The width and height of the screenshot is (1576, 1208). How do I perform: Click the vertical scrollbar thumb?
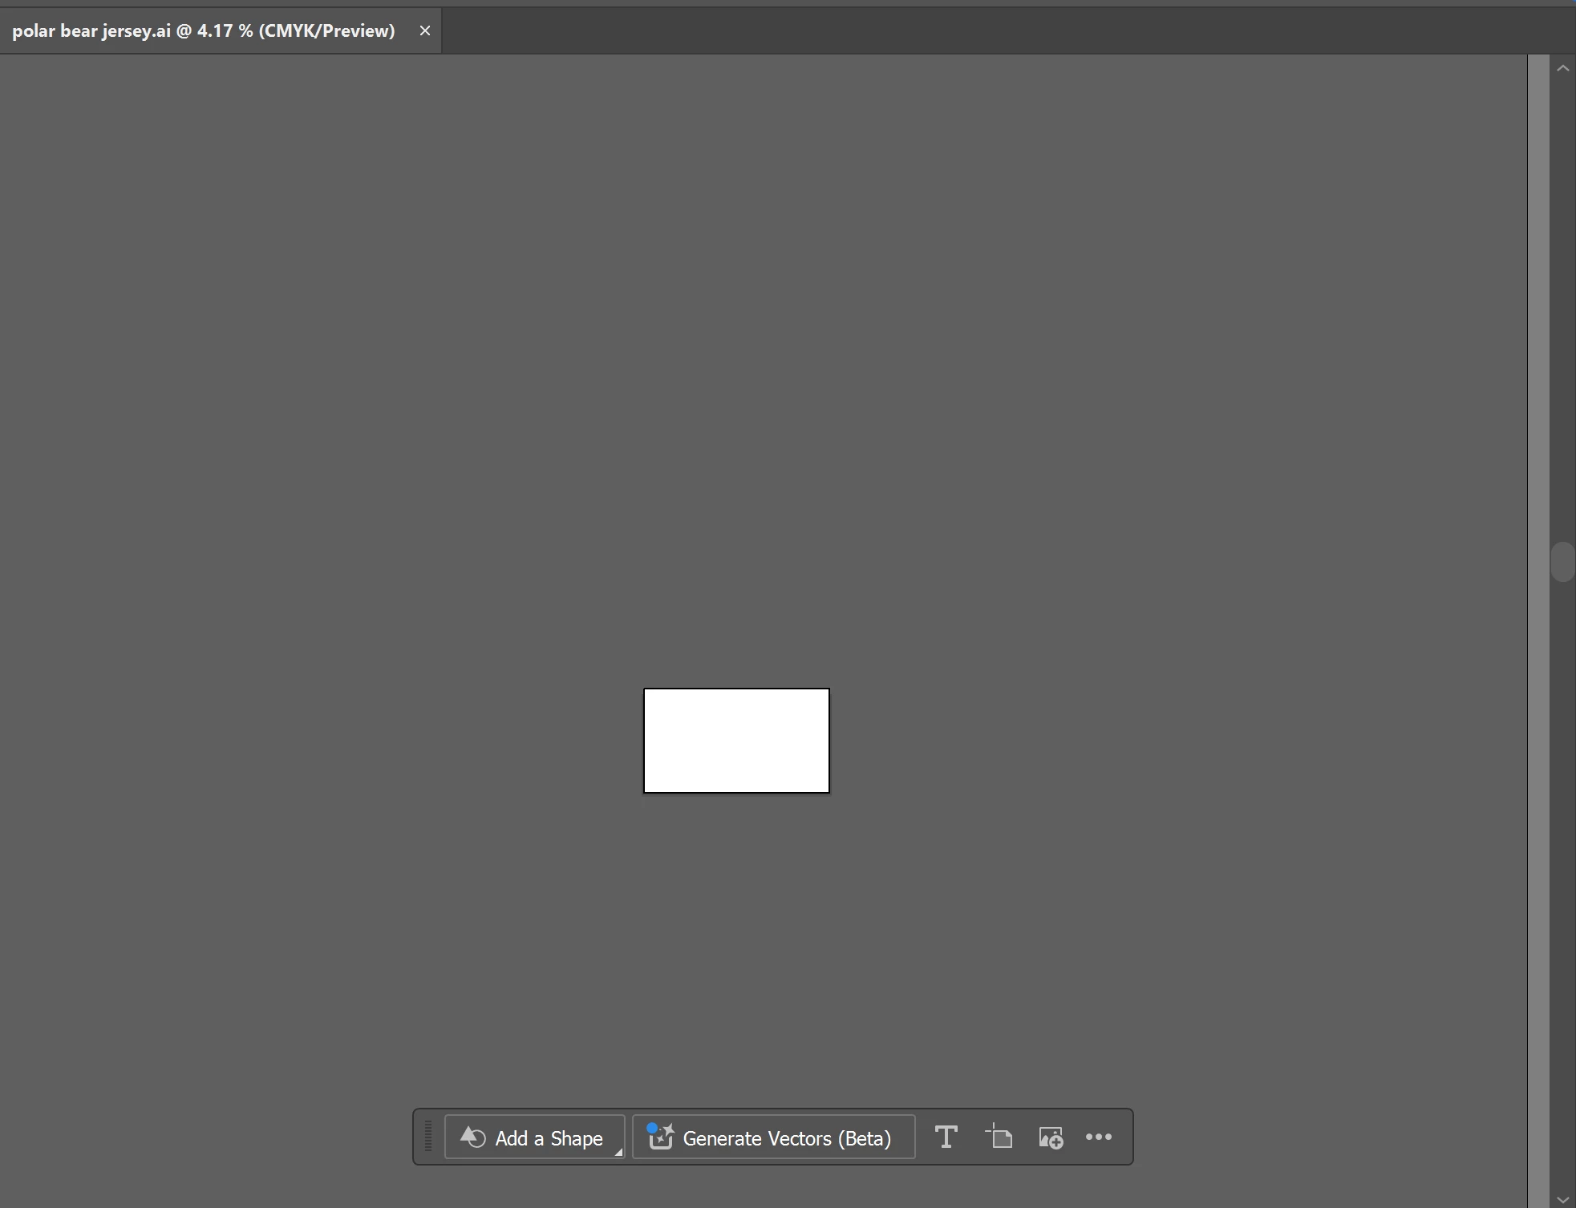[1562, 561]
